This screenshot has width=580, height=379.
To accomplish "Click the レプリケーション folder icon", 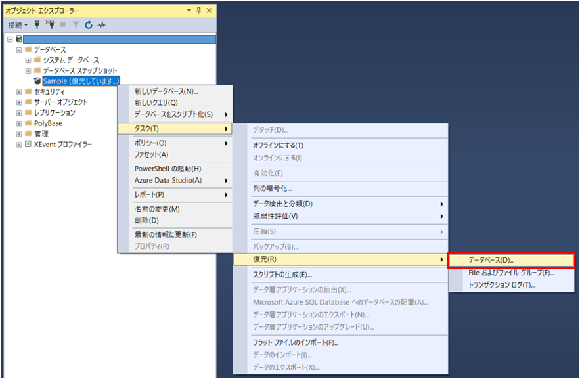I will point(28,112).
